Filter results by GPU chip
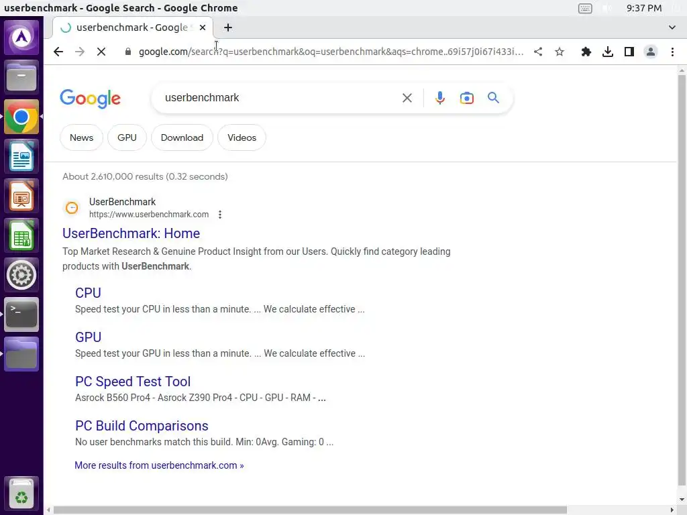This screenshot has height=515, width=687. (x=127, y=137)
